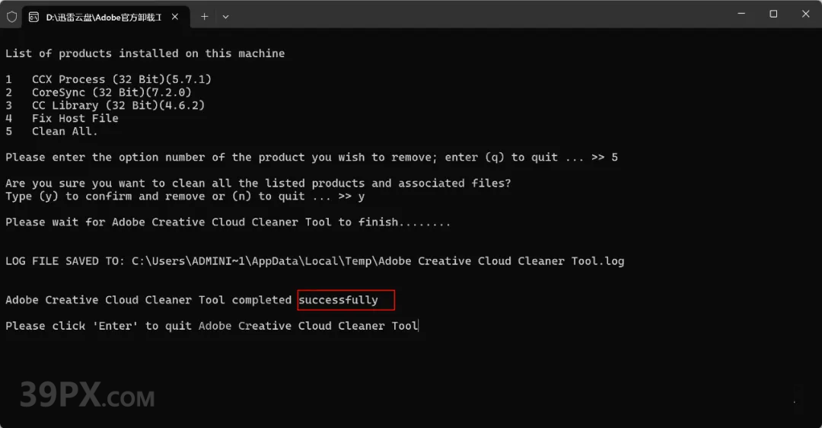Expand the new tab profile dropdown chevron
The width and height of the screenshot is (822, 428).
point(225,17)
